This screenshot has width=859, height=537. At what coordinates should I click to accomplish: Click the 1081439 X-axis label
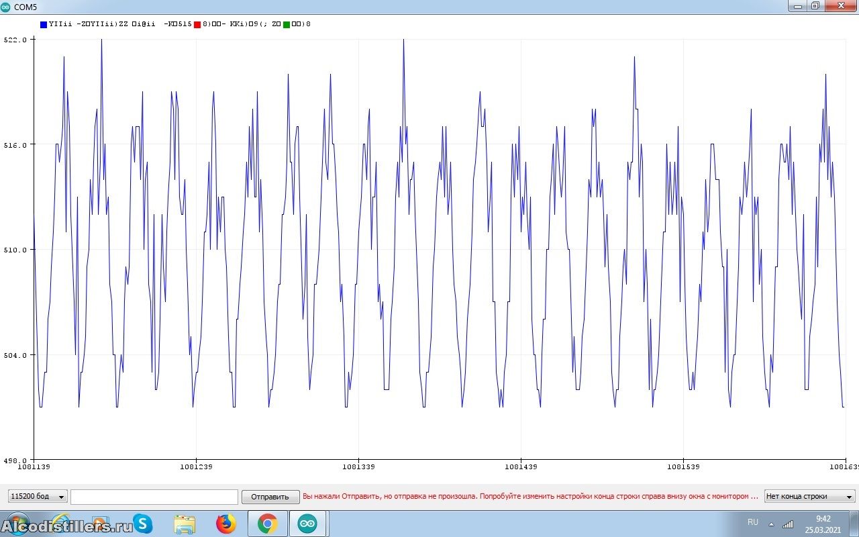click(x=521, y=466)
